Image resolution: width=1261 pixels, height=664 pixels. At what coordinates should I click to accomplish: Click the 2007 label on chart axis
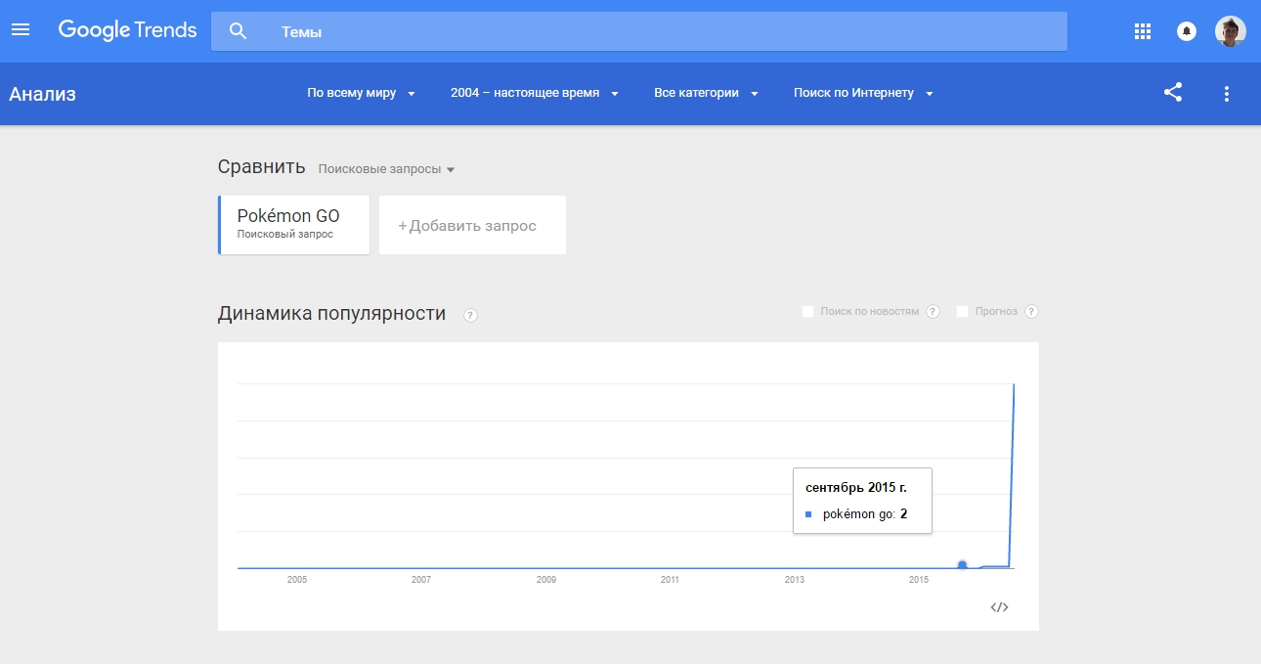click(421, 580)
